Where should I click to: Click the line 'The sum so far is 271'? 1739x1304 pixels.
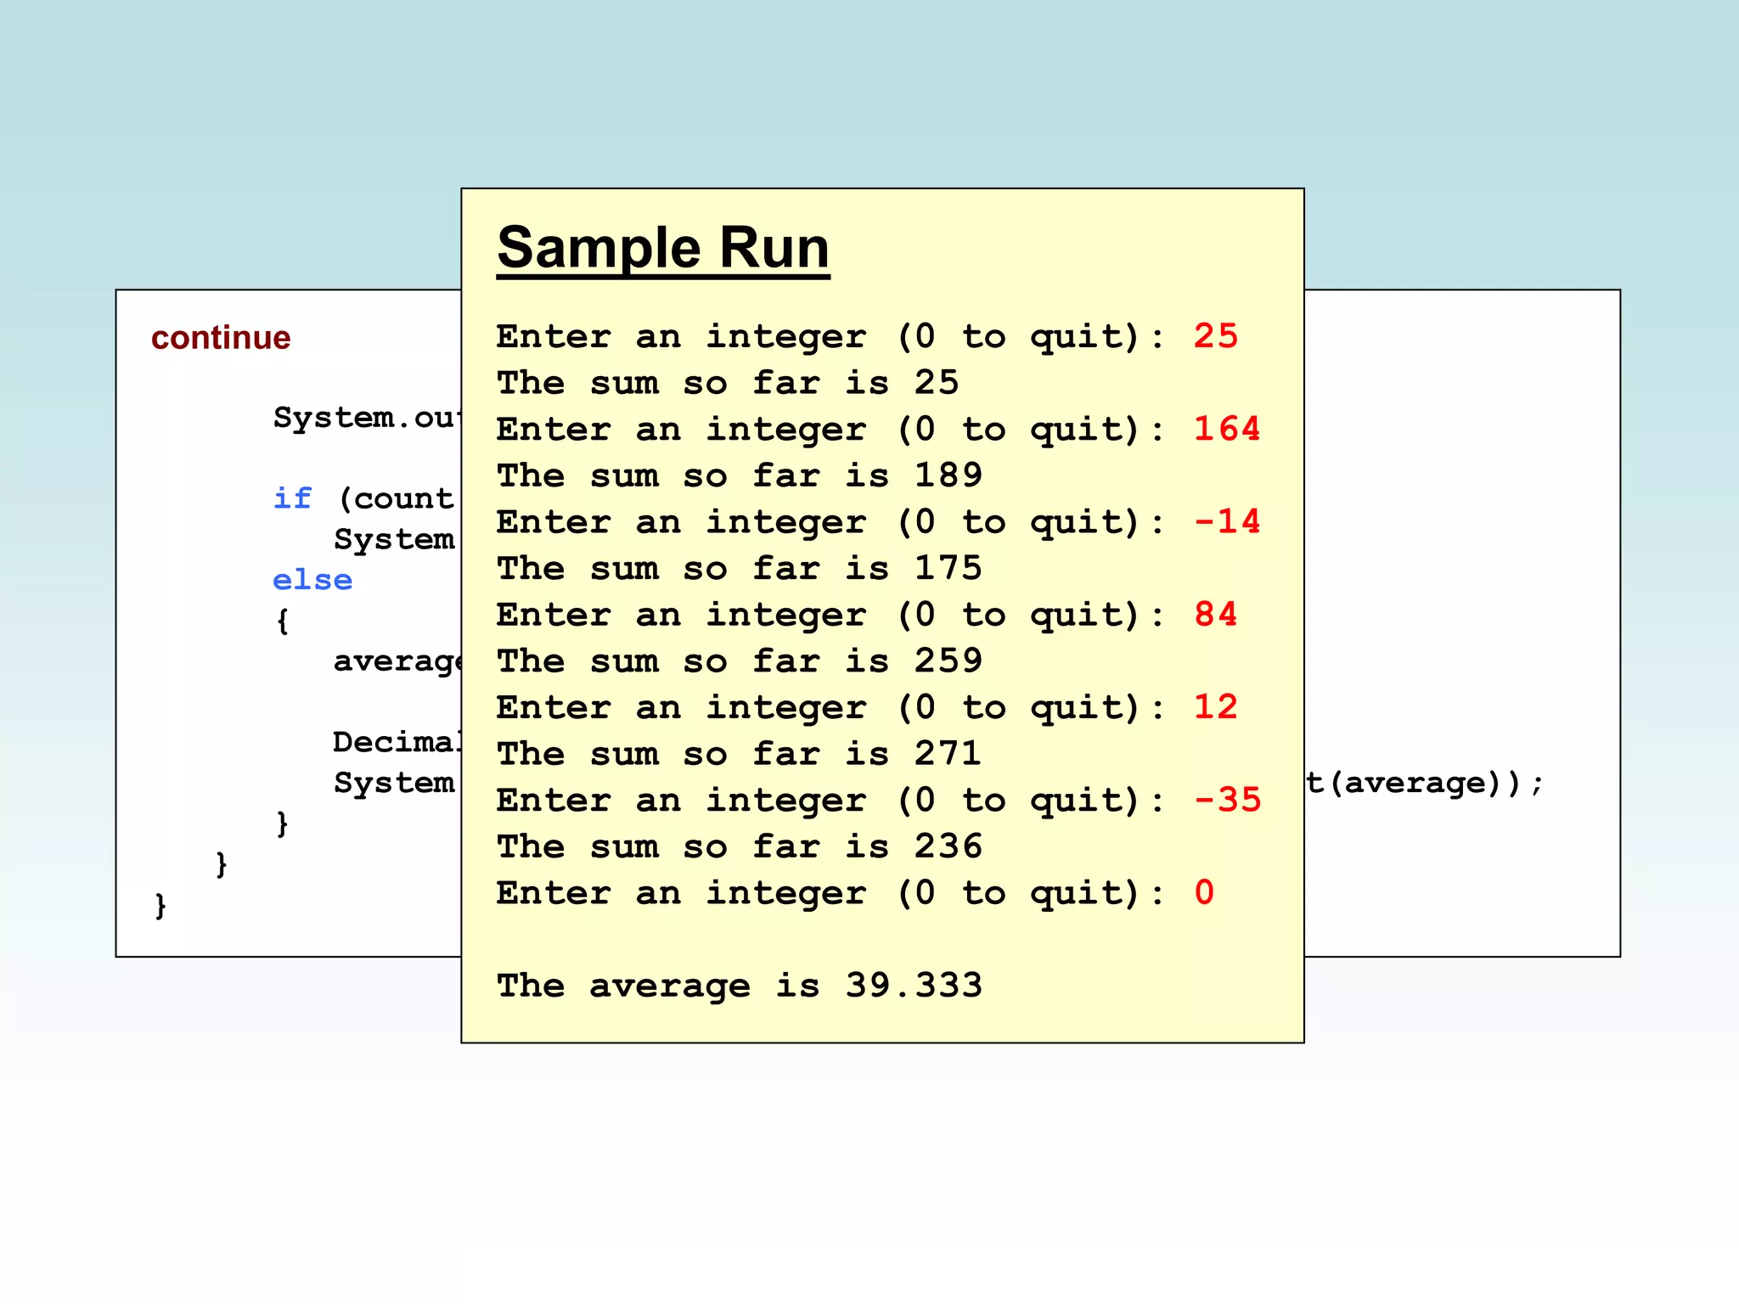(740, 753)
